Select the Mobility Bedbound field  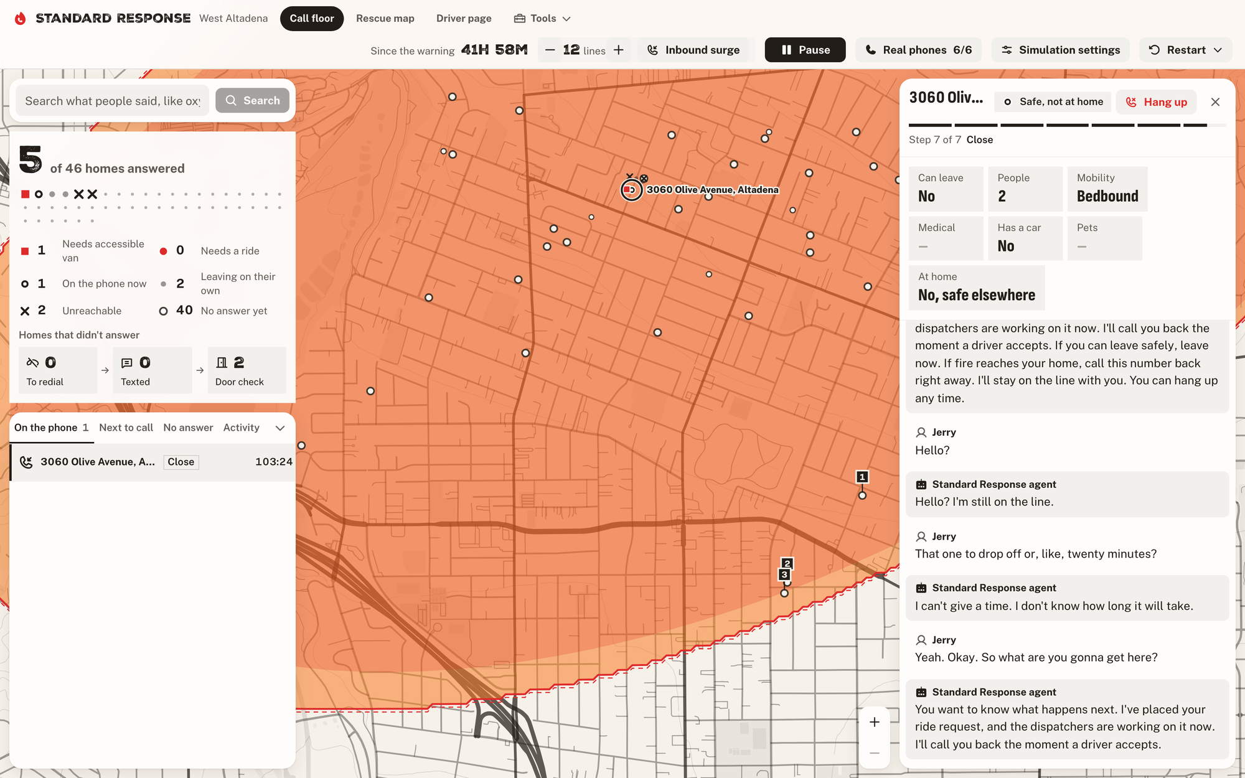pyautogui.click(x=1107, y=189)
